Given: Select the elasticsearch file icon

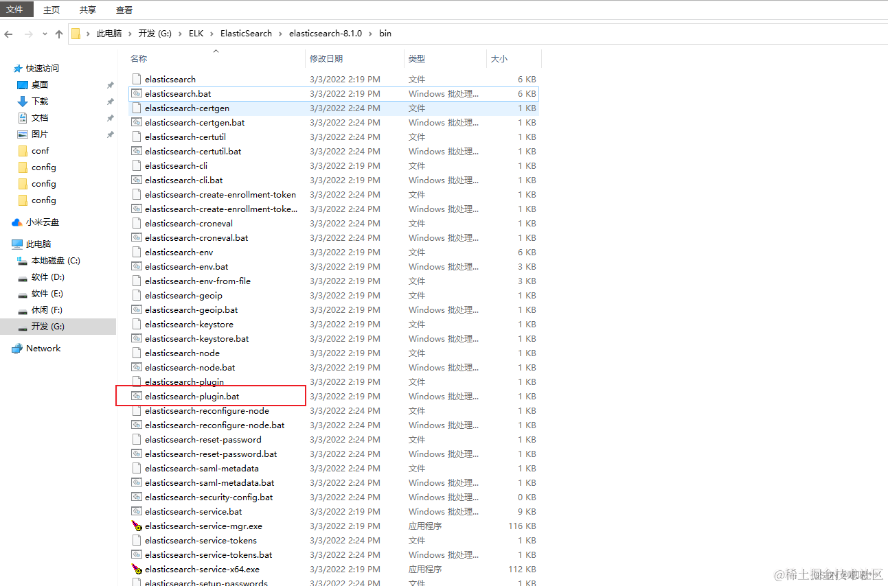Looking at the screenshot, I should click(x=136, y=79).
